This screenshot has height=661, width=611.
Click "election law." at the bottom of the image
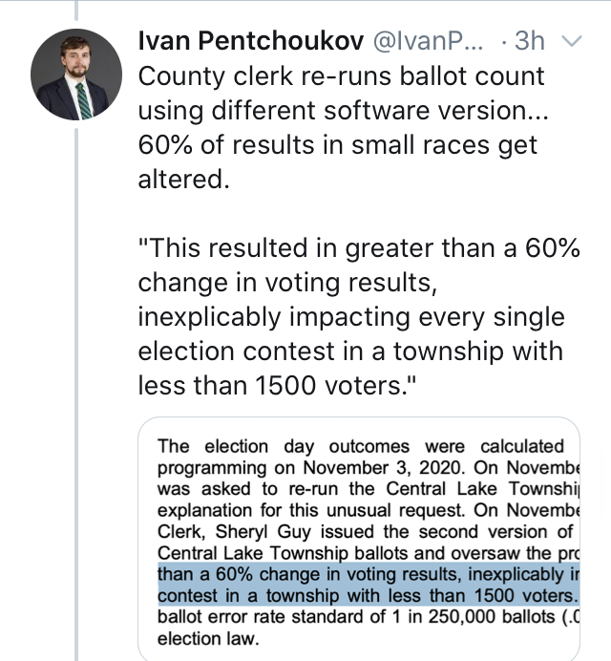click(x=208, y=638)
